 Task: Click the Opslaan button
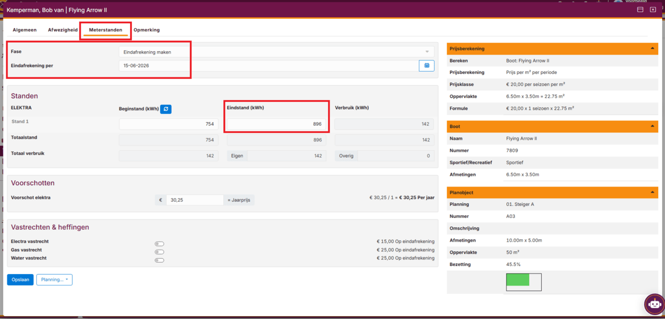20,280
